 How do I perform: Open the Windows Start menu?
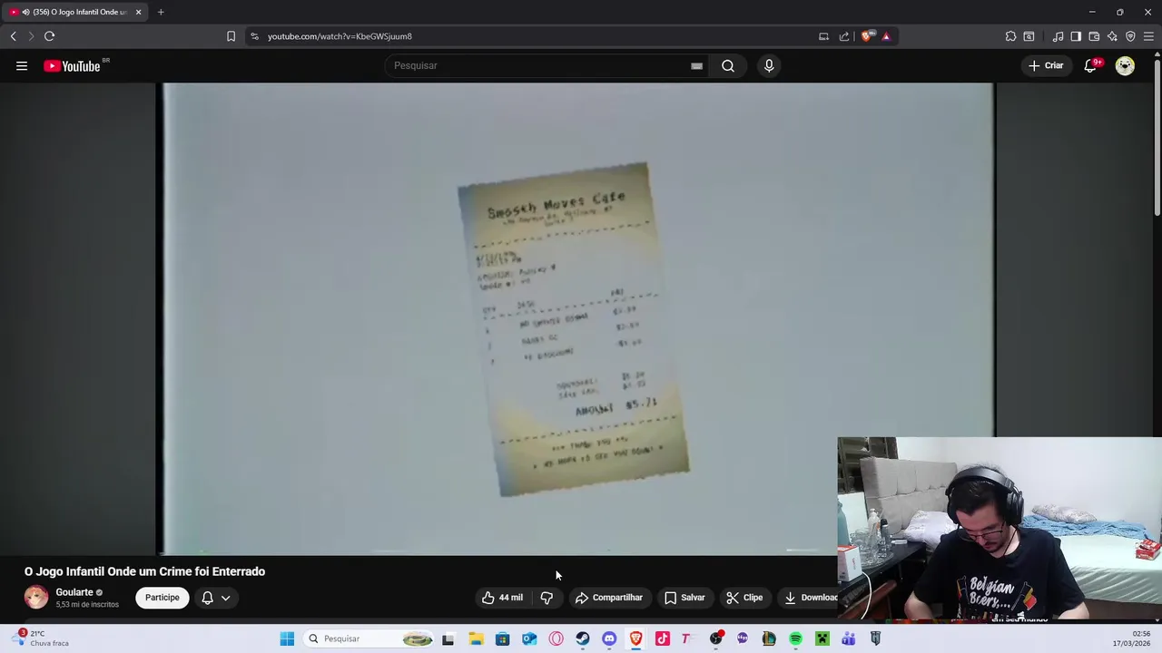[287, 638]
